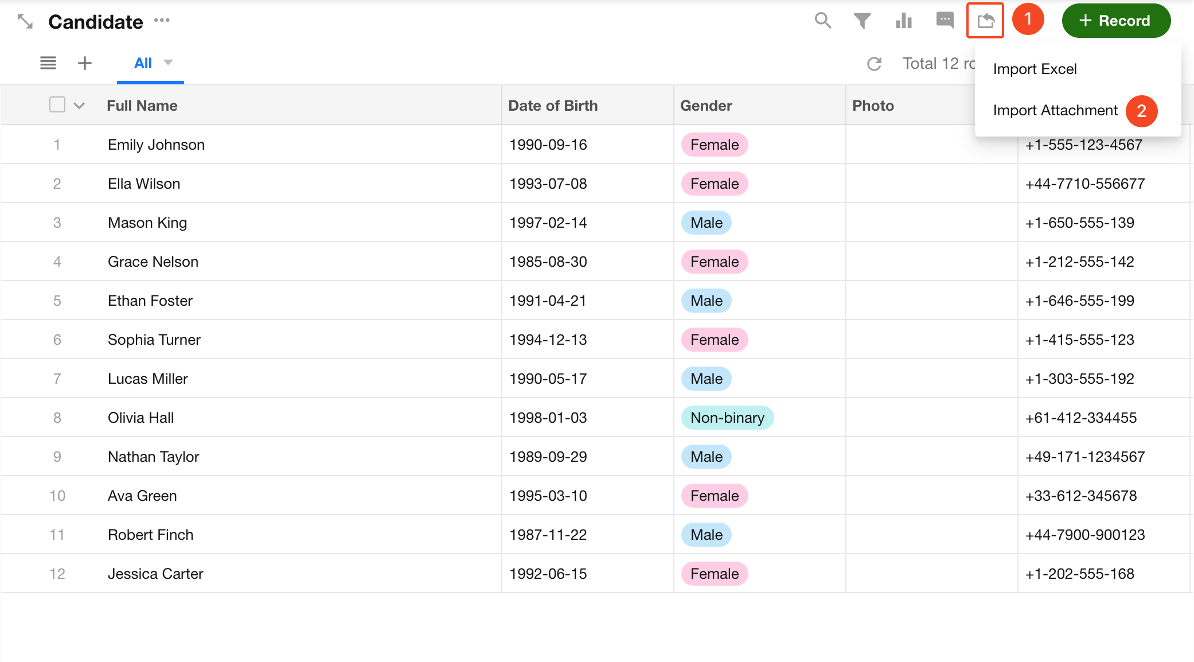Click the search magnifier icon
This screenshot has width=1194, height=662.
tap(823, 21)
